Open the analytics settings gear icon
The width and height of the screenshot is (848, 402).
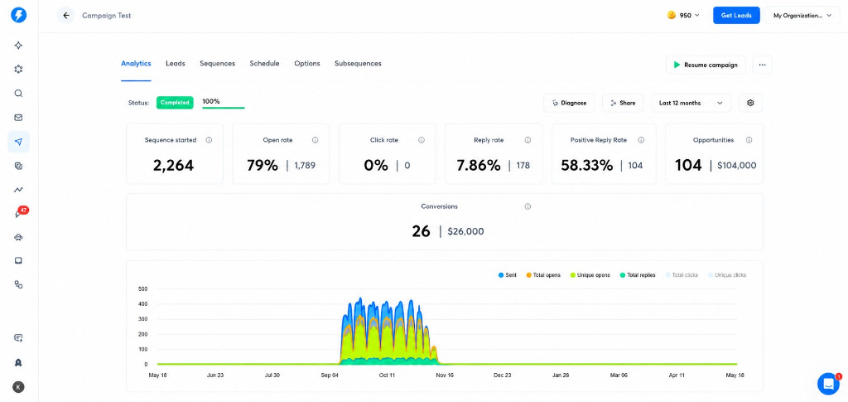(x=750, y=103)
